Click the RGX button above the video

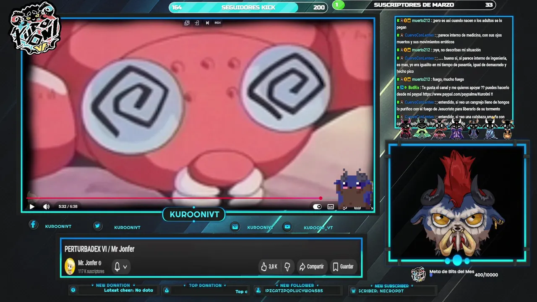click(x=218, y=23)
